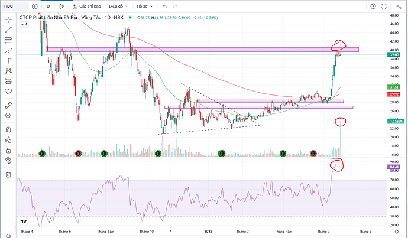Toggle magnet mode for drawings

pos(8,129)
